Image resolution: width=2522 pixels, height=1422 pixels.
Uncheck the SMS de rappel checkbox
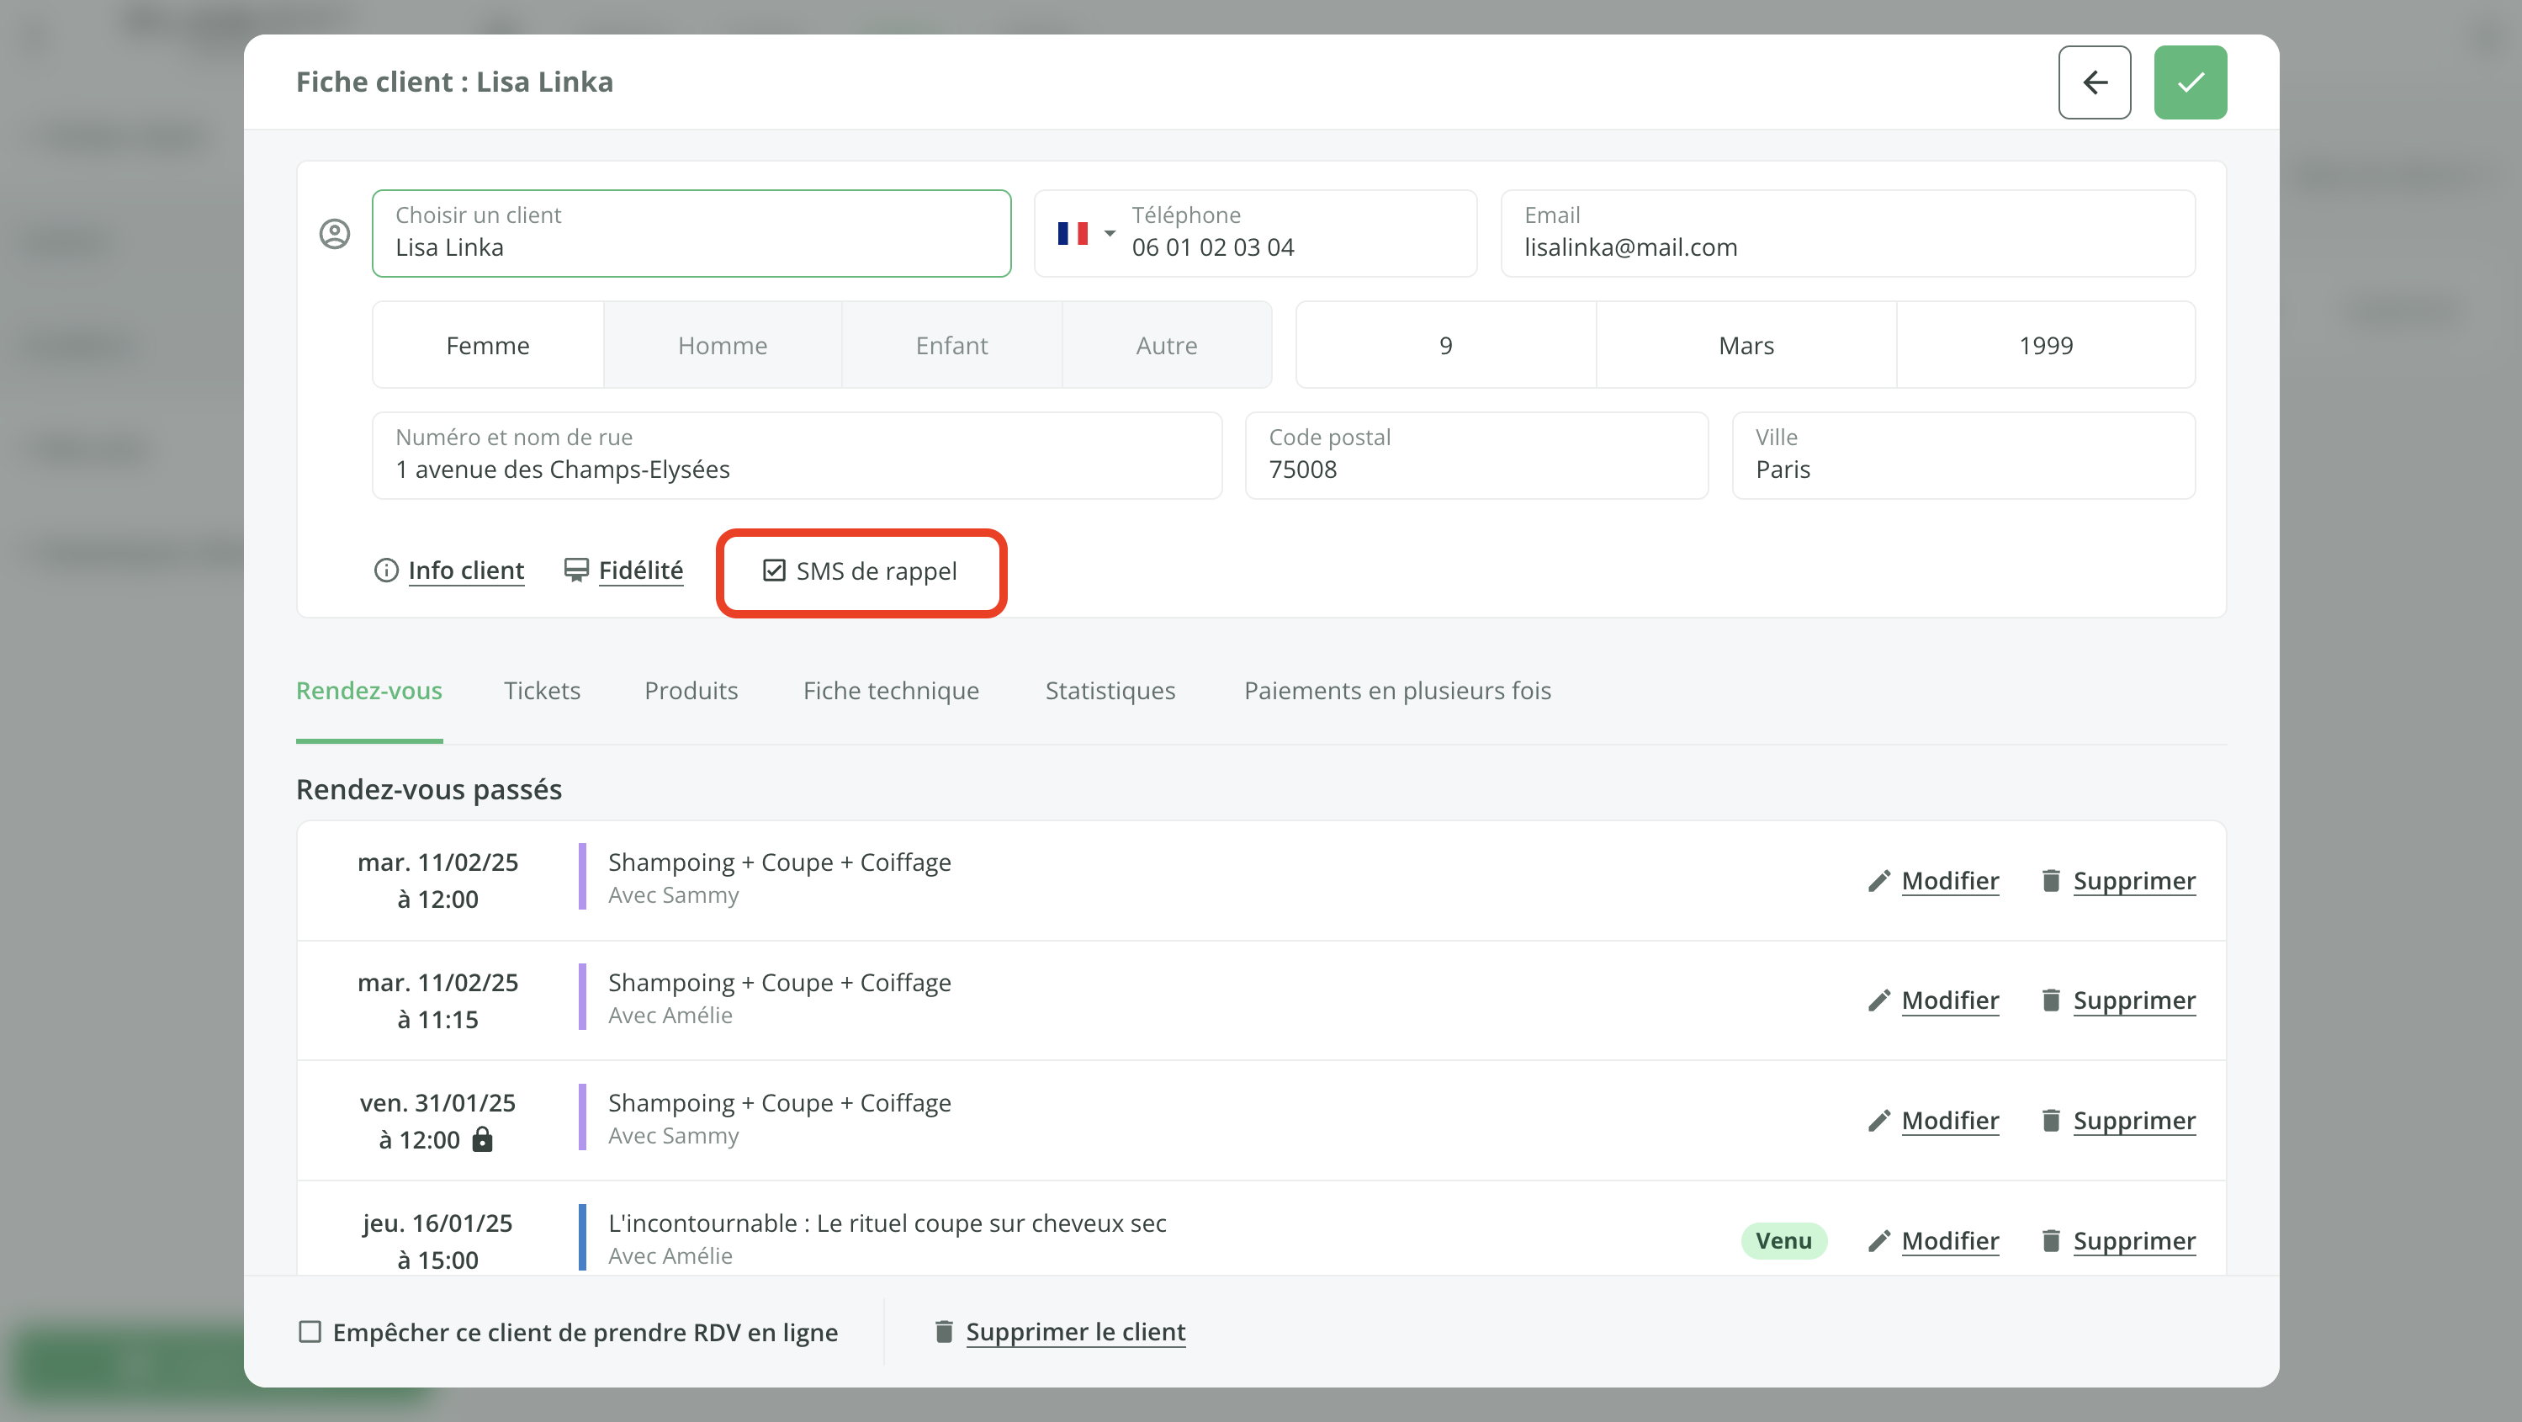tap(773, 571)
